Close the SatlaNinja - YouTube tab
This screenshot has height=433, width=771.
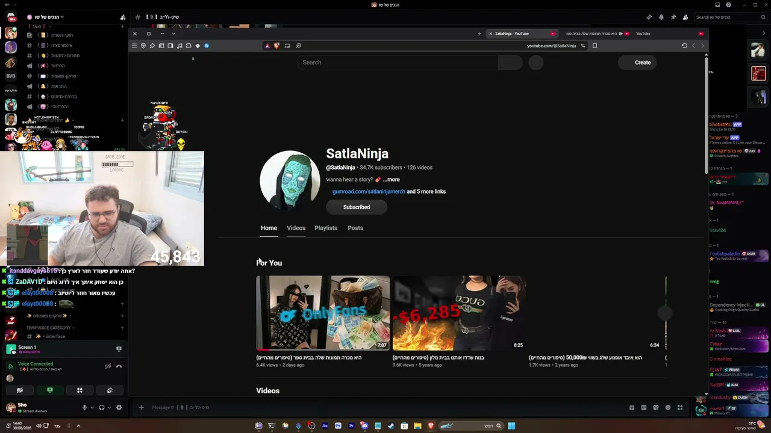[490, 34]
